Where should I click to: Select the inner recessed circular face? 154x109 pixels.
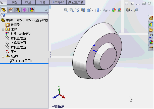(x=108, y=59)
